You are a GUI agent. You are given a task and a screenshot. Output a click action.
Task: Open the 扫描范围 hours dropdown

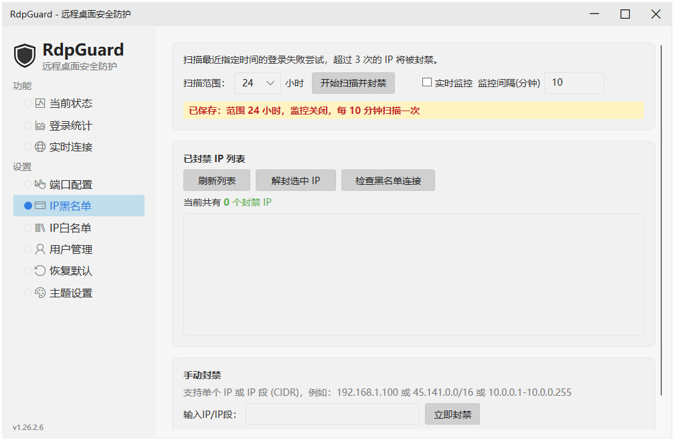tap(258, 82)
